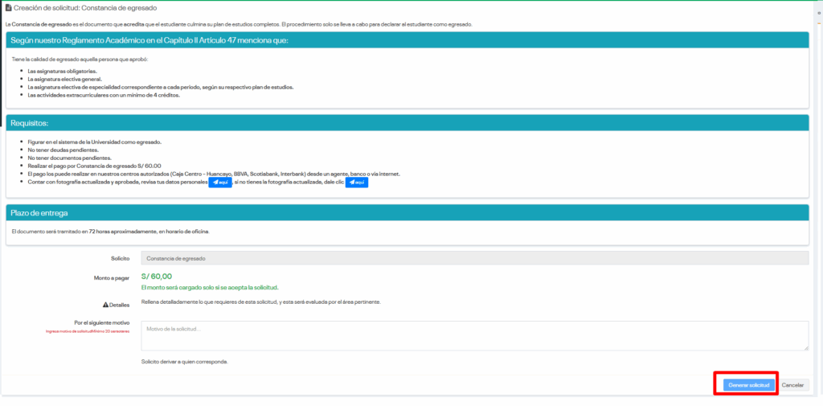Click the document icon beside the page title
This screenshot has height=406, width=823.
pos(7,7)
